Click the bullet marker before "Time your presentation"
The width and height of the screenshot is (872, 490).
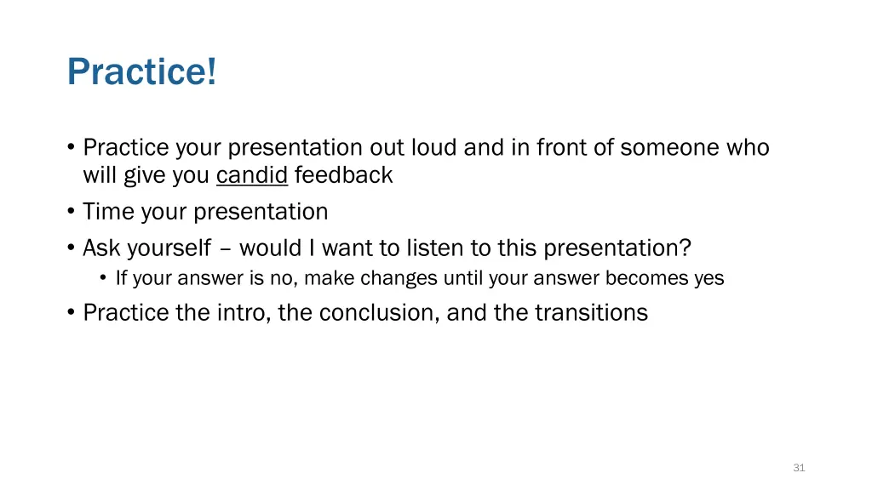pyautogui.click(x=71, y=212)
